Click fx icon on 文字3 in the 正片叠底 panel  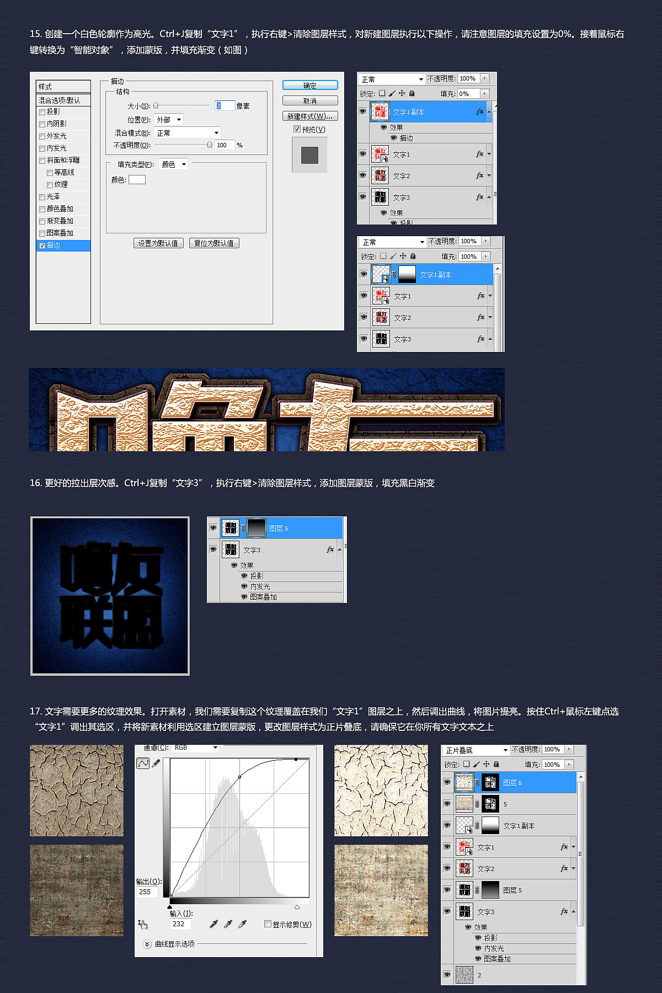point(564,911)
